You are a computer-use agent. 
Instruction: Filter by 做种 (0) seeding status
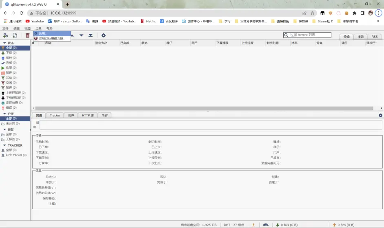tap(15, 58)
